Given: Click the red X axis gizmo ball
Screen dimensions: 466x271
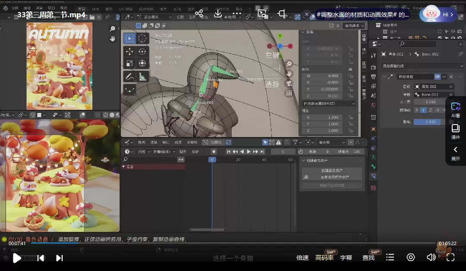Looking at the screenshot, I should [290, 46].
